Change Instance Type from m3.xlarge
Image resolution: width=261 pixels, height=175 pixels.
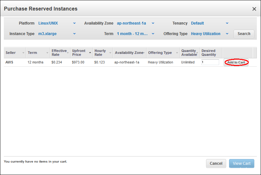tap(57, 34)
